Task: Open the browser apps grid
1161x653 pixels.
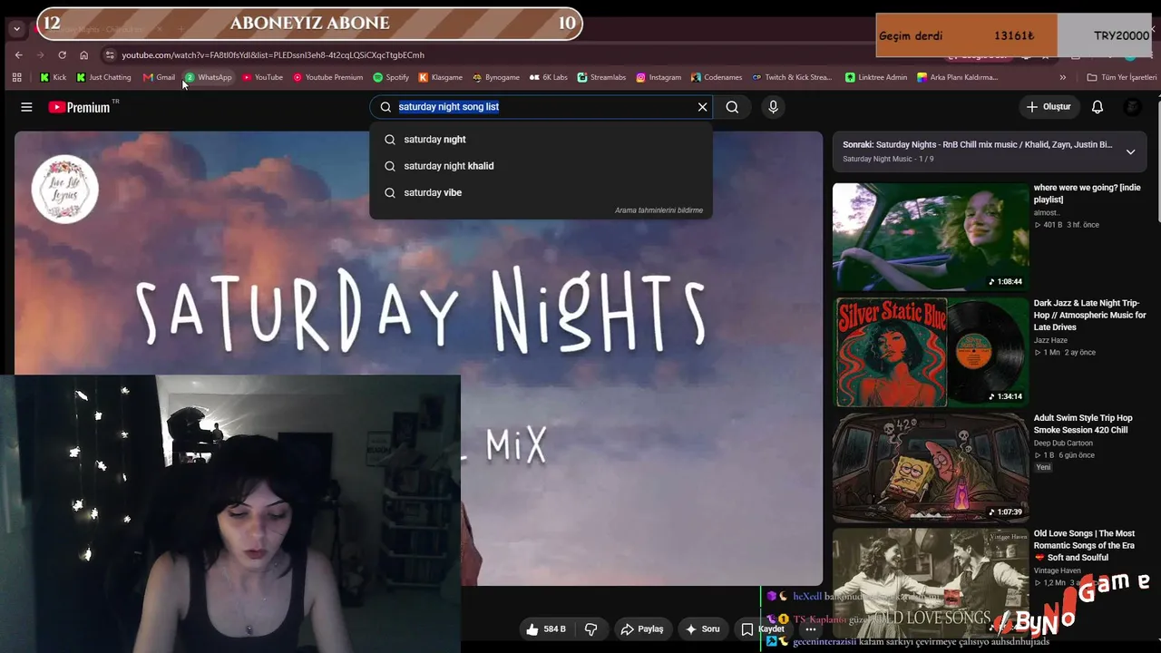Action: click(x=16, y=77)
